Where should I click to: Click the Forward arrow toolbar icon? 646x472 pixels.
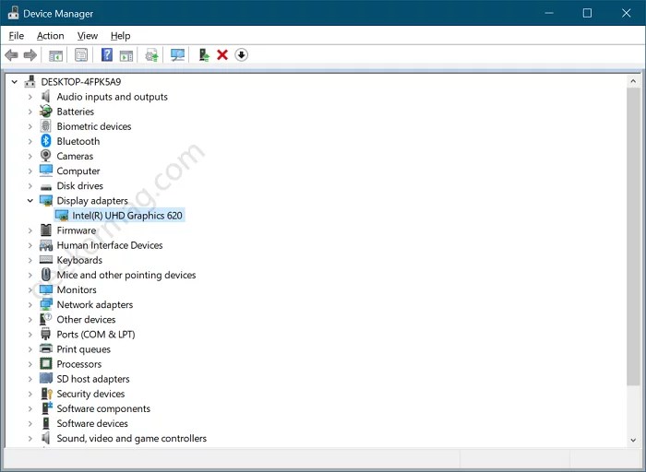pos(30,54)
